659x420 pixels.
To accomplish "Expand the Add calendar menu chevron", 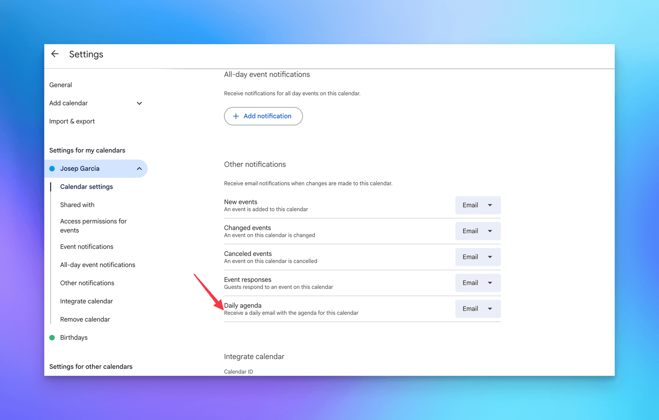I will click(139, 103).
